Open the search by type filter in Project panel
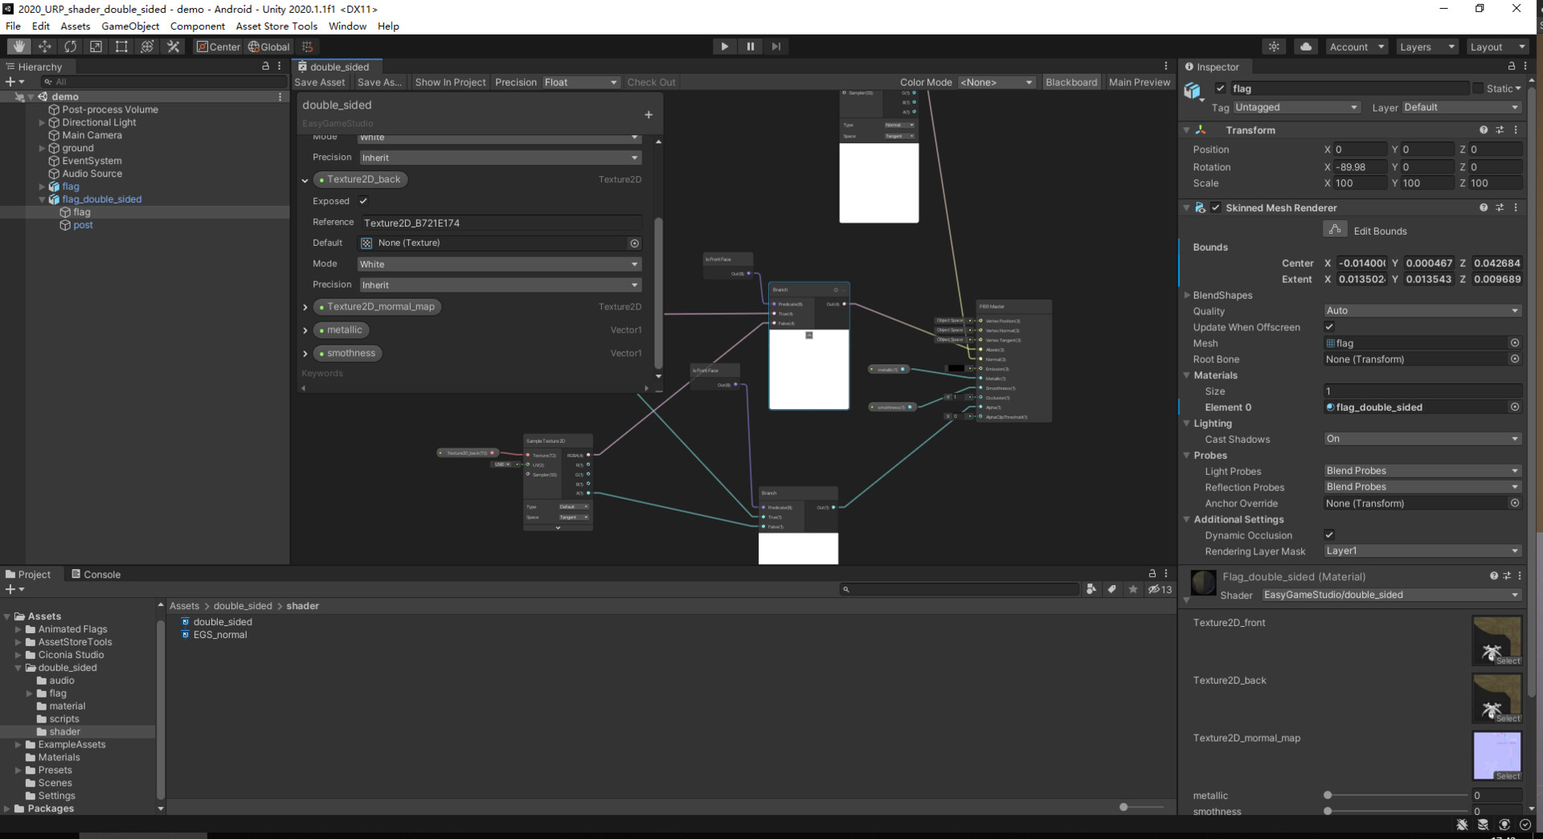 click(x=1091, y=589)
